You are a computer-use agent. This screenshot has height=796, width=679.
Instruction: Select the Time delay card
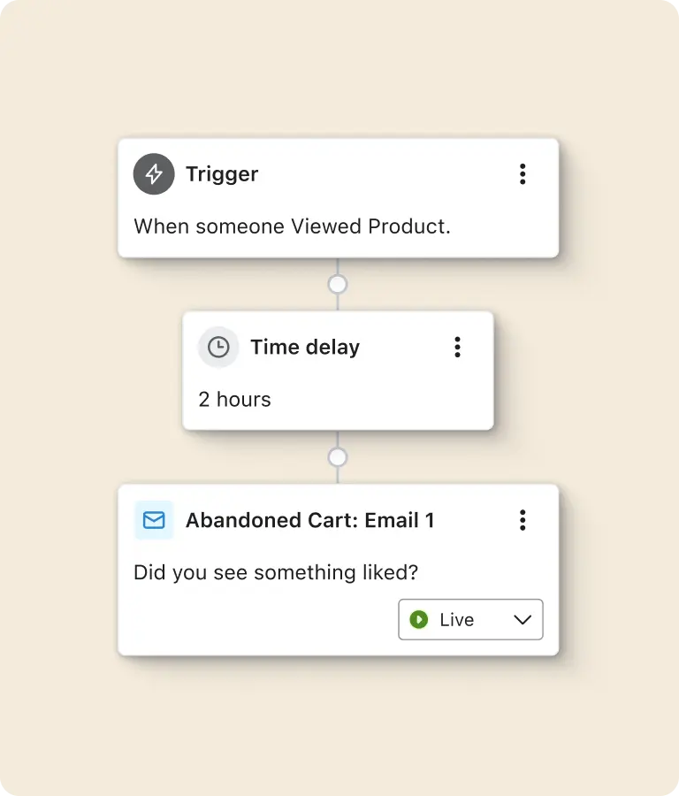coord(338,371)
